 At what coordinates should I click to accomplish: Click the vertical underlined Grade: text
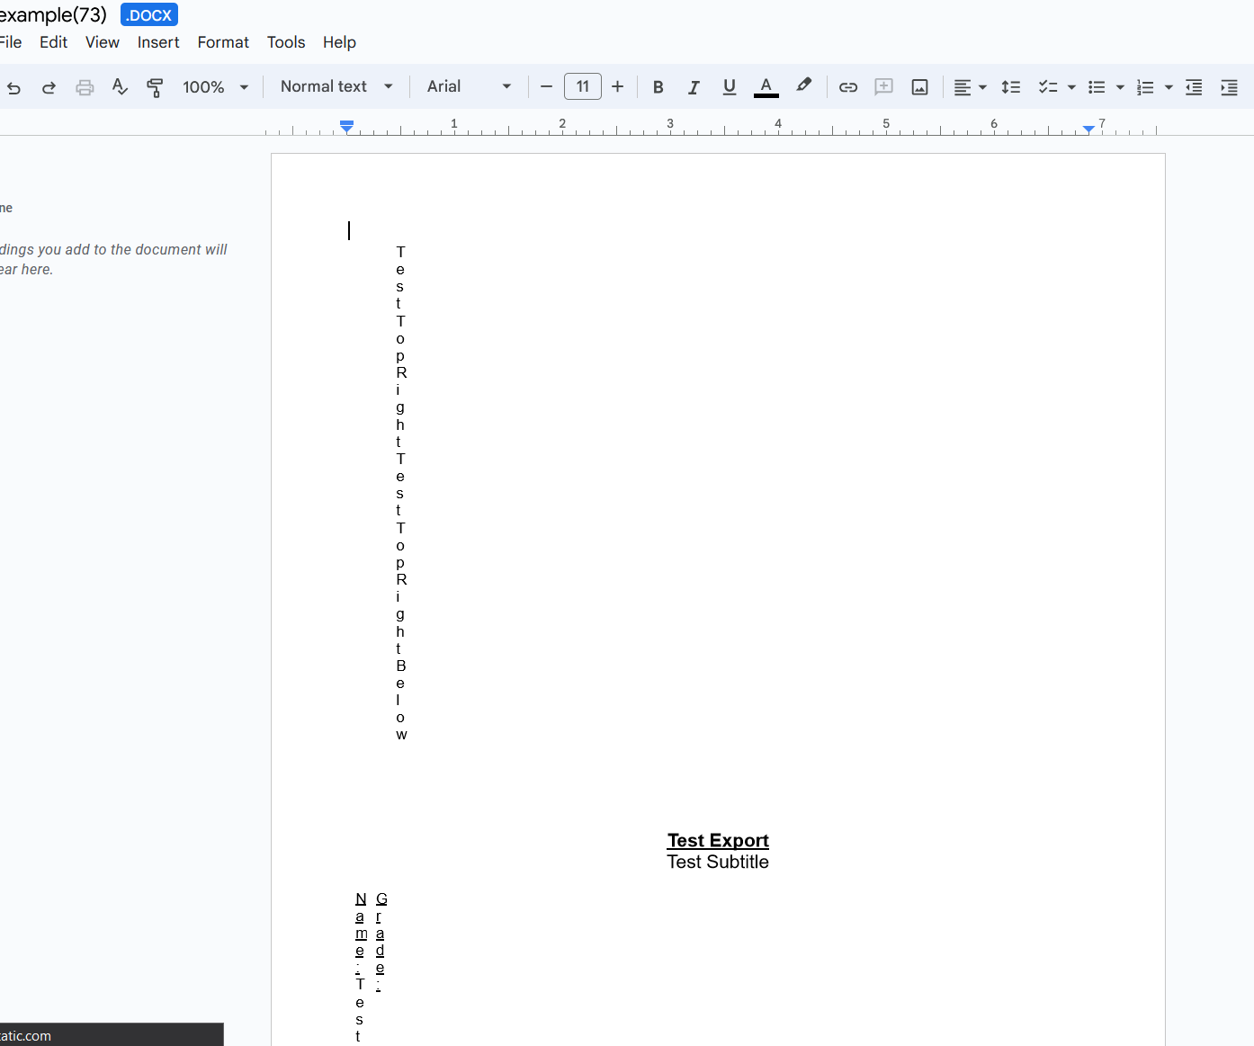pyautogui.click(x=381, y=942)
